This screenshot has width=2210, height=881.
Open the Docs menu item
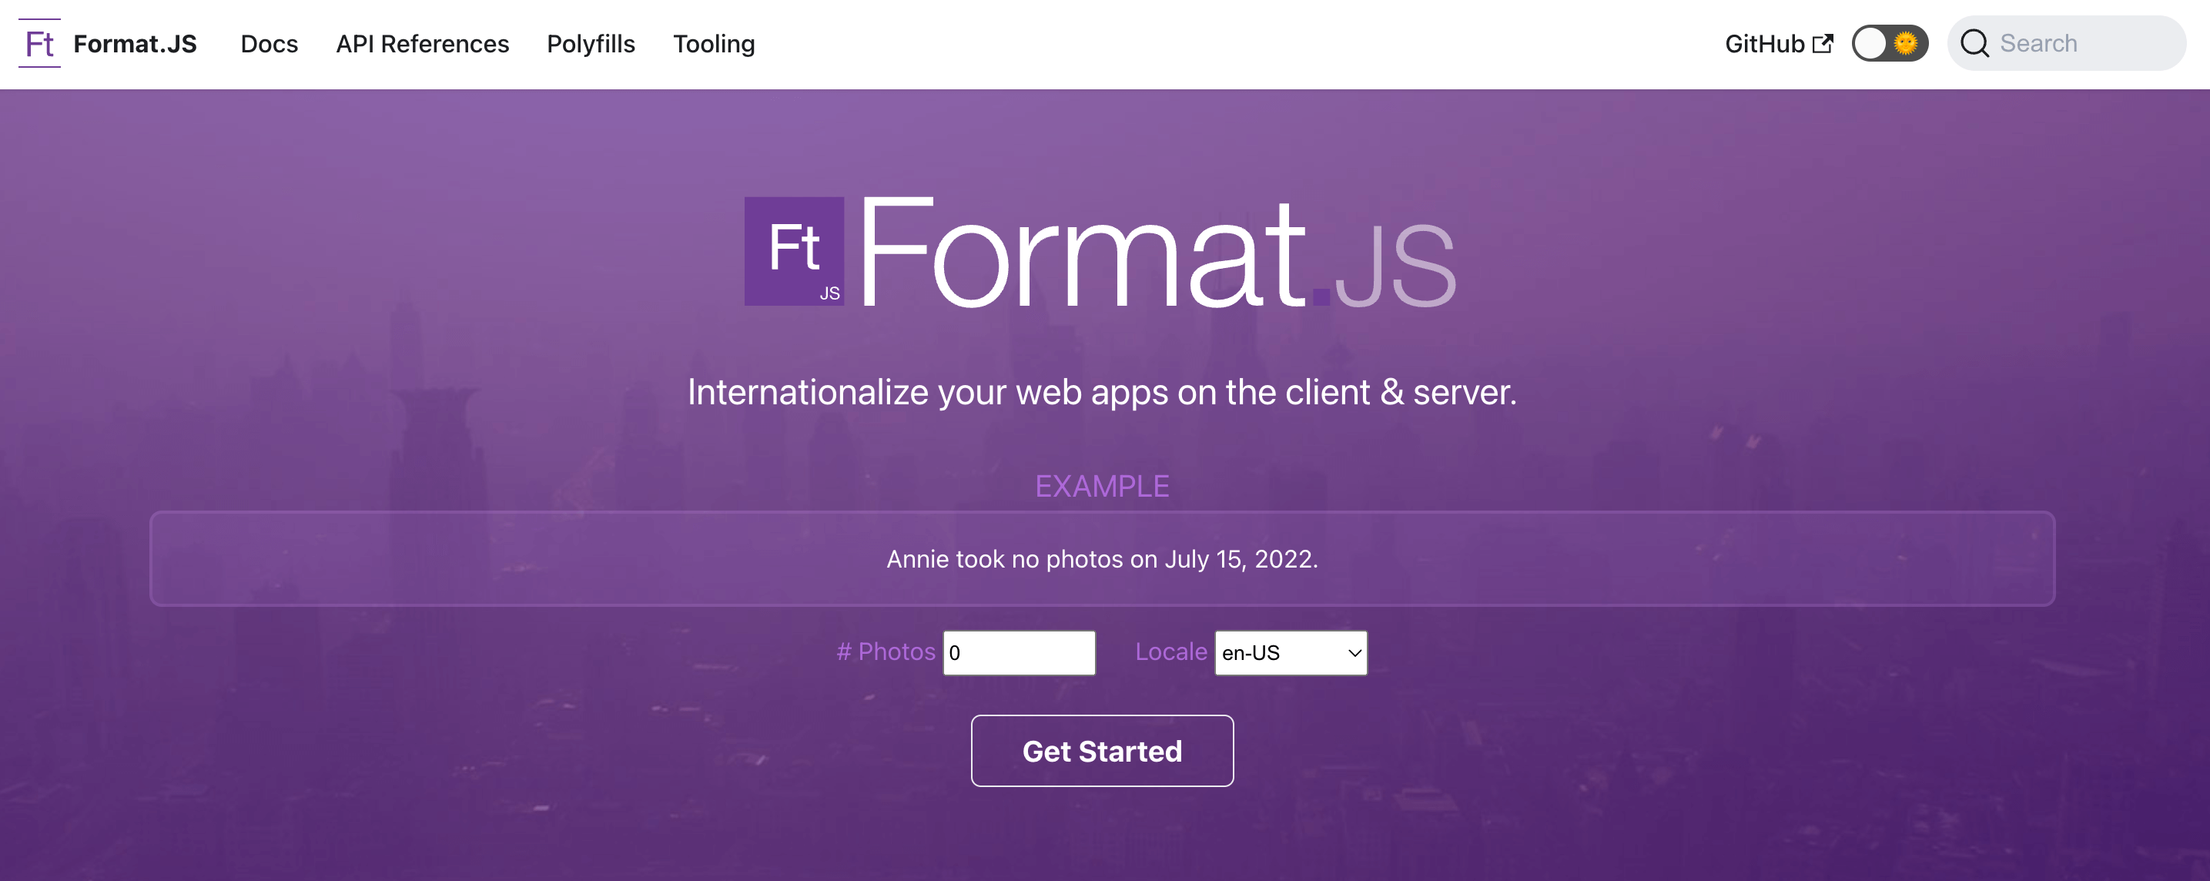point(269,44)
